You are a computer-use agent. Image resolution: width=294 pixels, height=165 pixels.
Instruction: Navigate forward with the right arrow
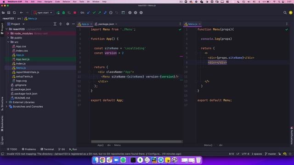pyautogui.click(x=27, y=13)
